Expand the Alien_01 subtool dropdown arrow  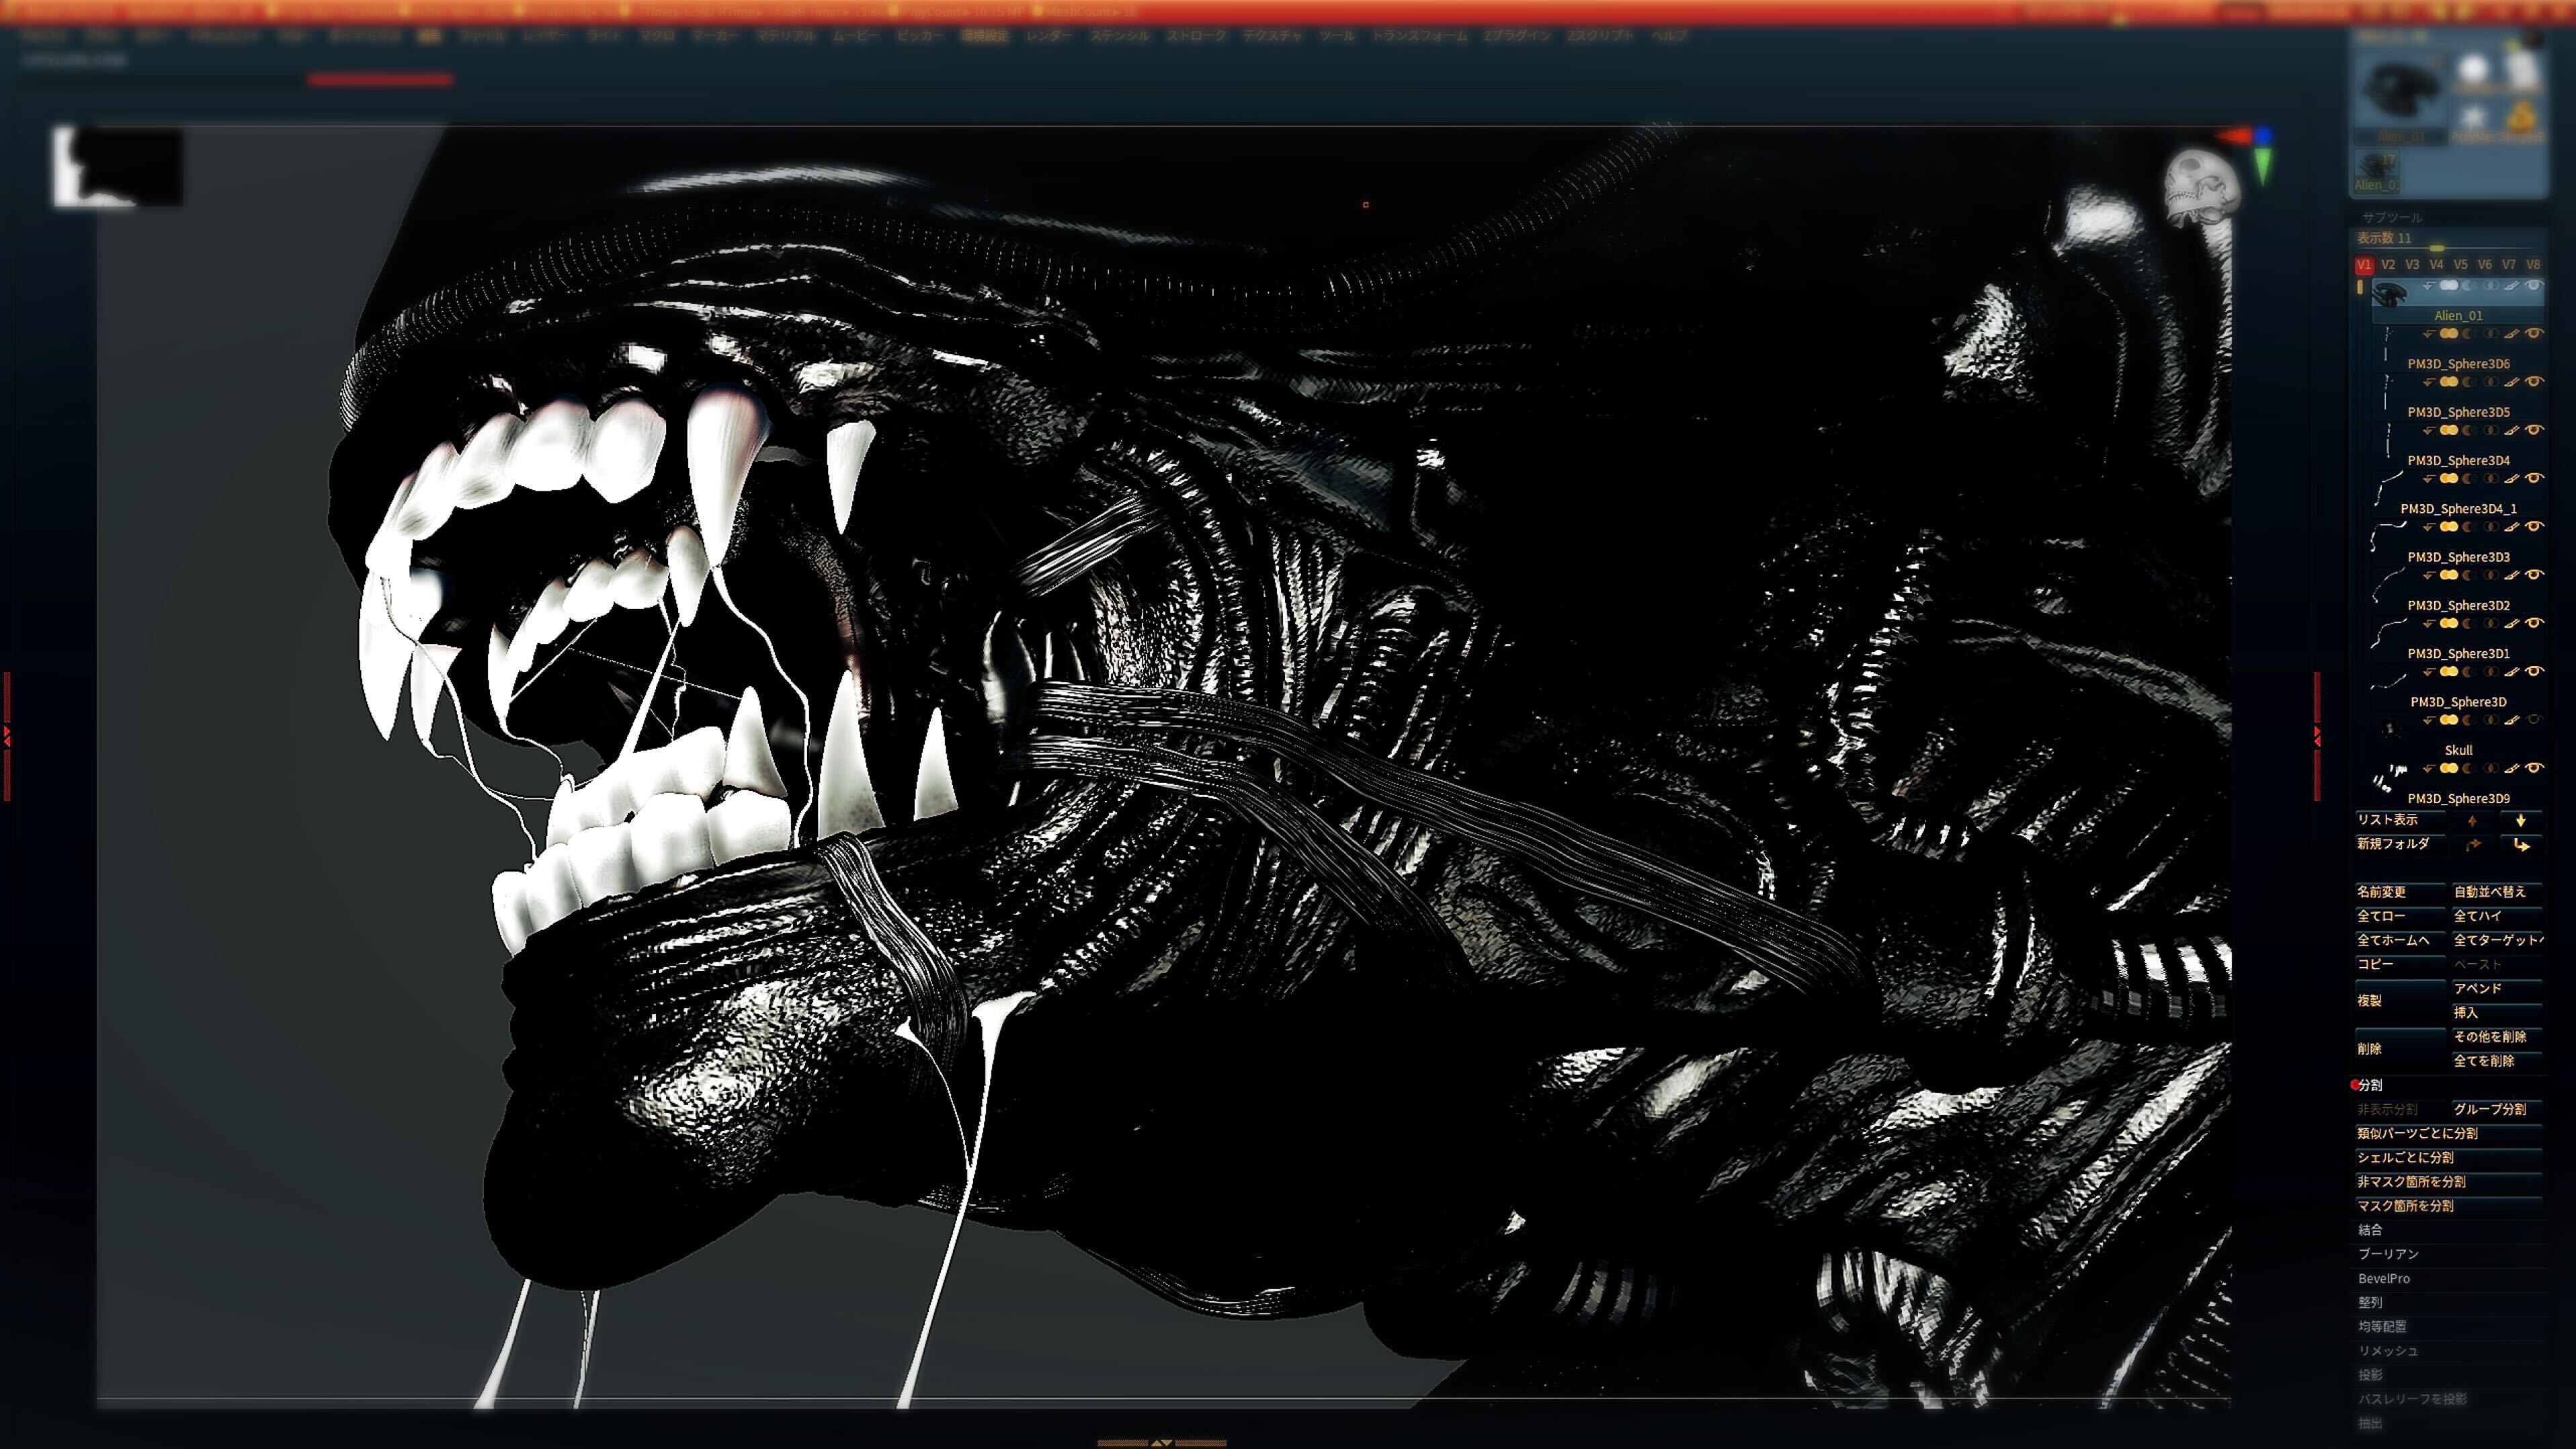pyautogui.click(x=2427, y=286)
